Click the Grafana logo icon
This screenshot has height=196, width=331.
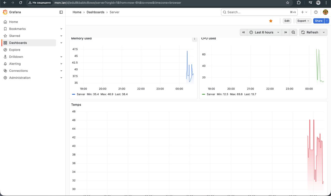click(x=5, y=12)
